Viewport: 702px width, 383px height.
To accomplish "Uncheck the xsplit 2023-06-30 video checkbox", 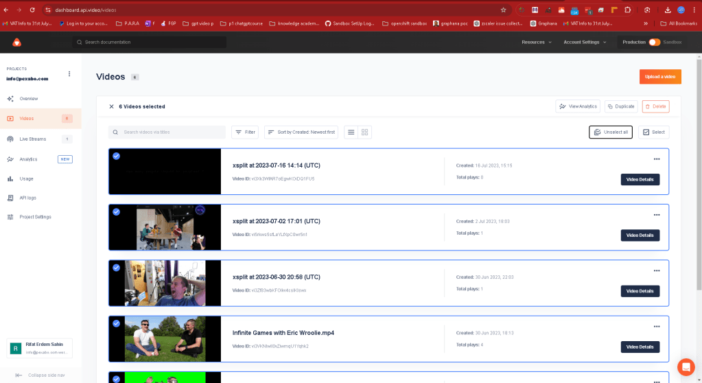I will 117,268.
